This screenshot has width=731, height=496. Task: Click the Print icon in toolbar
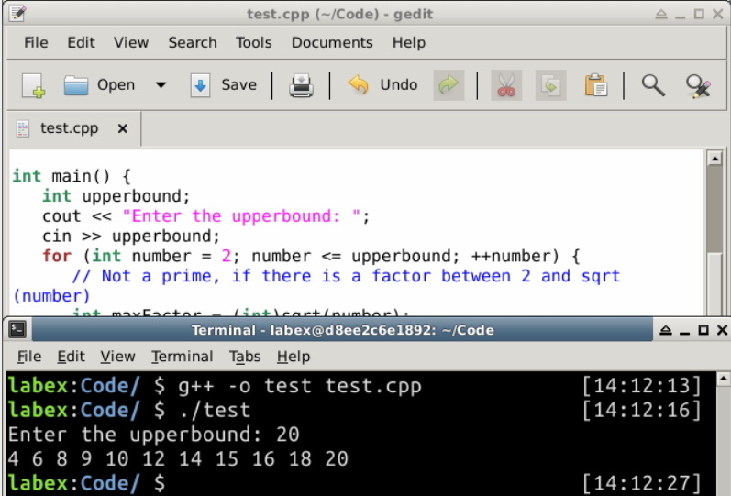tap(301, 85)
